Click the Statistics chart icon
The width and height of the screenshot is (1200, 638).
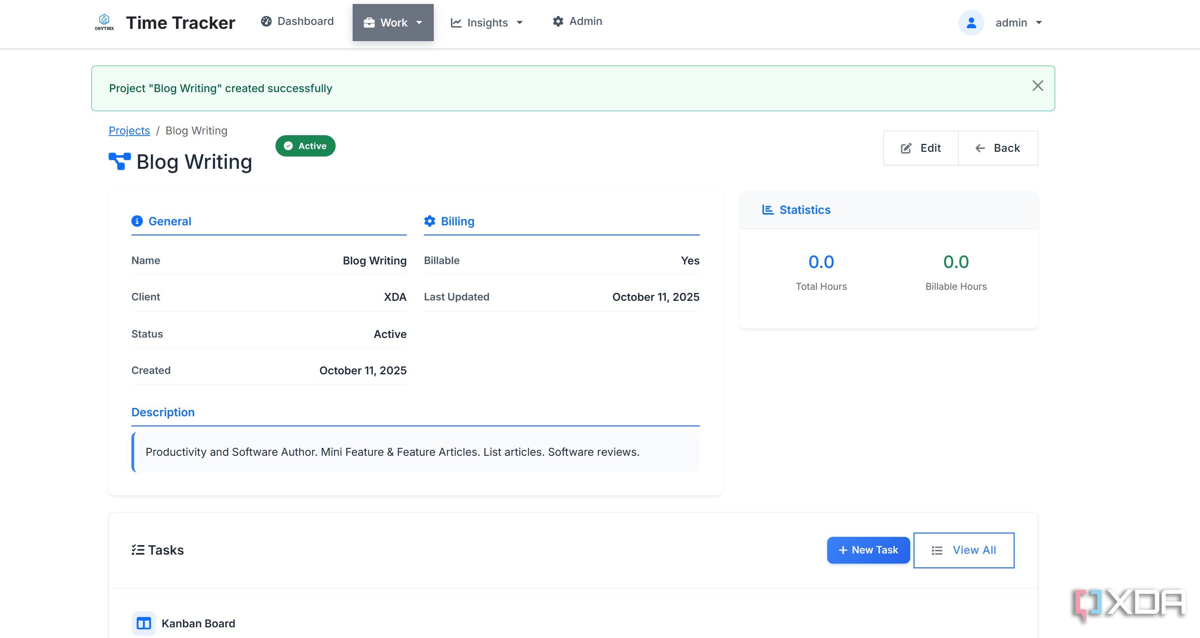coord(768,210)
